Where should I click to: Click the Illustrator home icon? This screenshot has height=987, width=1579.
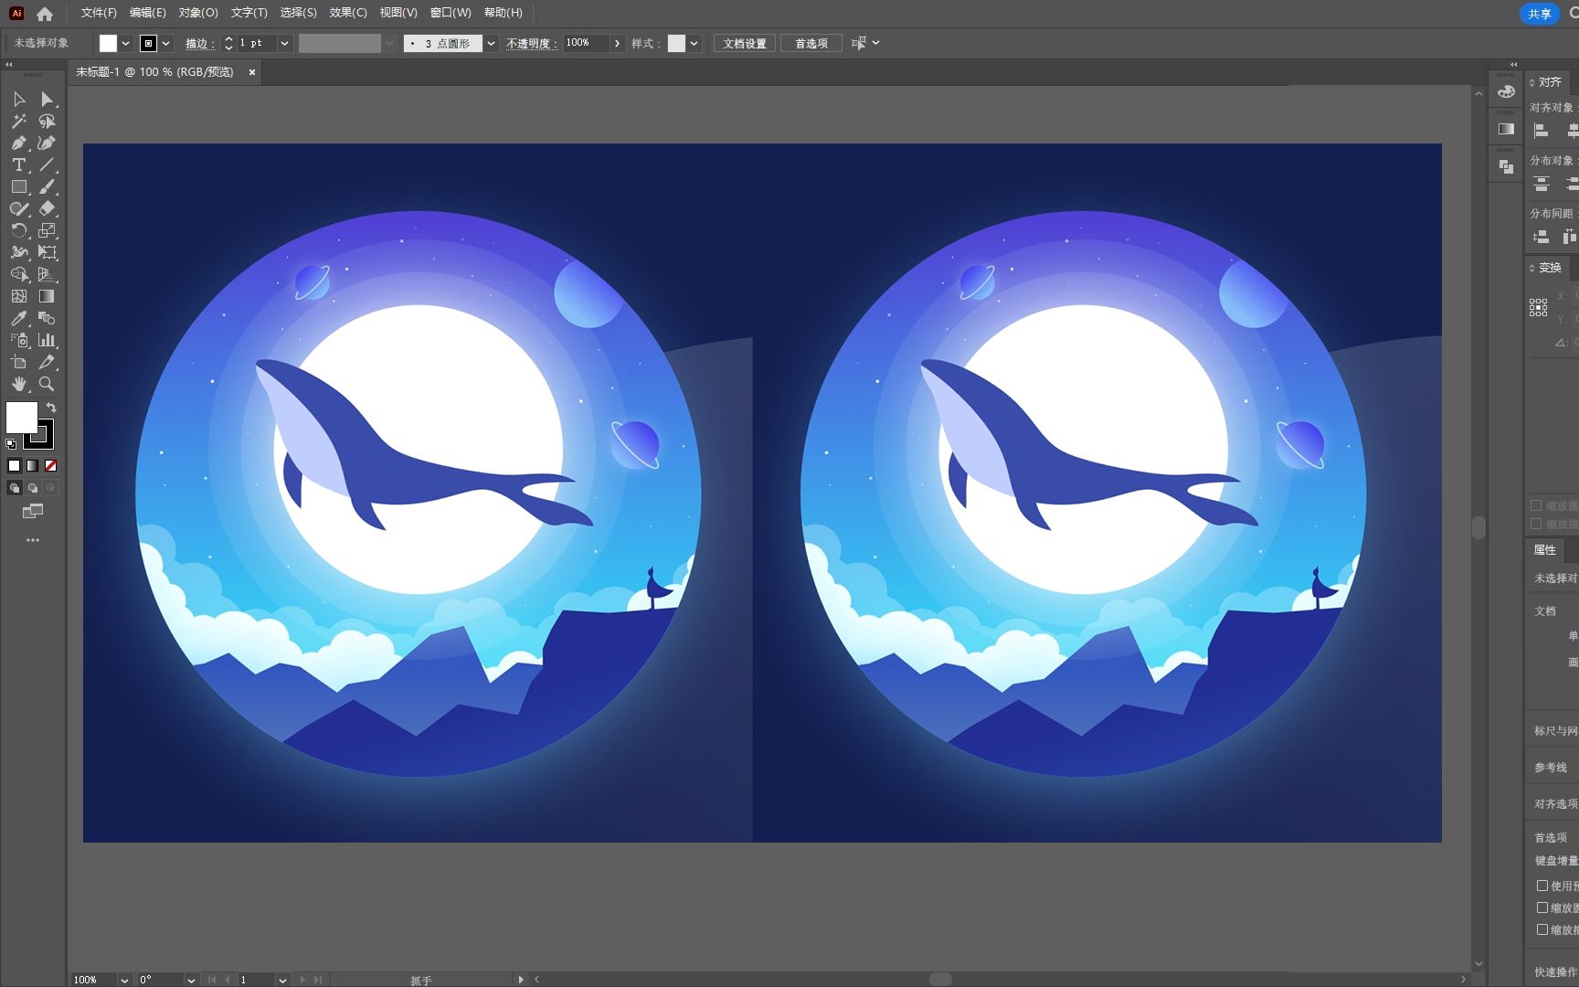45,14
